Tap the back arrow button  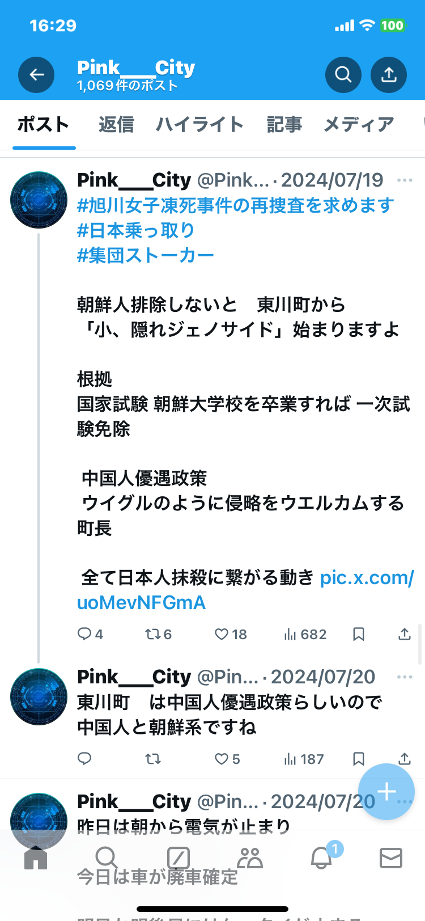(x=36, y=75)
